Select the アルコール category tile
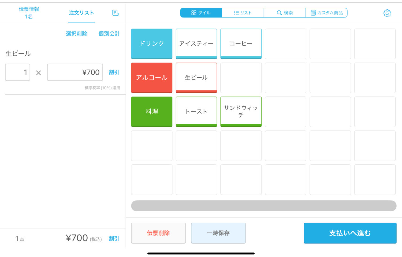This screenshot has height=257, width=402. pos(152,78)
